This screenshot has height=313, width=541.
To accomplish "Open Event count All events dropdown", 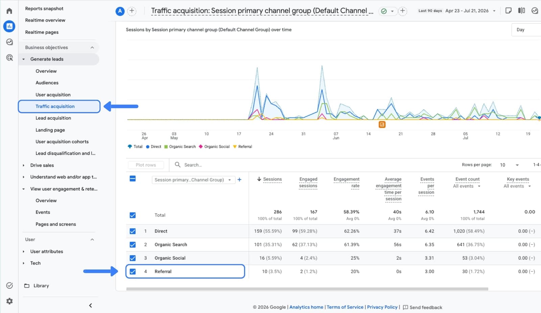I will [467, 186].
